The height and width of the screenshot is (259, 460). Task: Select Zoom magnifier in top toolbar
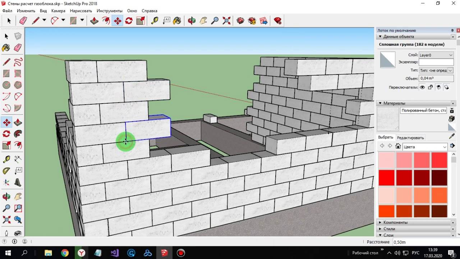point(215,21)
